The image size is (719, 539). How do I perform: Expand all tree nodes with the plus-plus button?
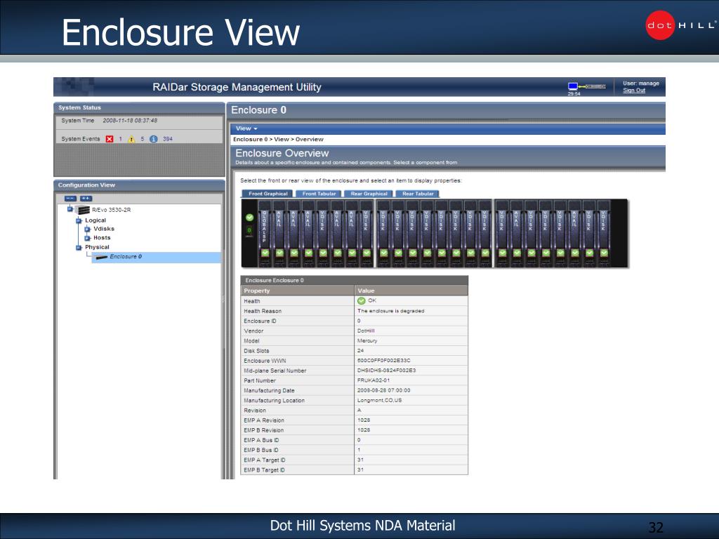[x=86, y=199]
